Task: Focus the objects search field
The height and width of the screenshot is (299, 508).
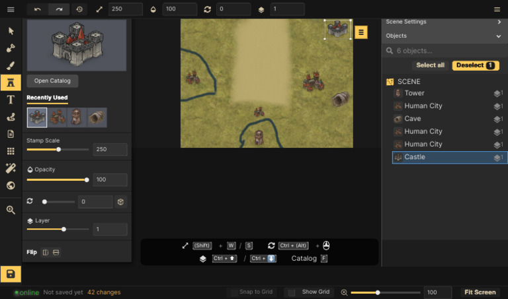Action: pos(444,51)
